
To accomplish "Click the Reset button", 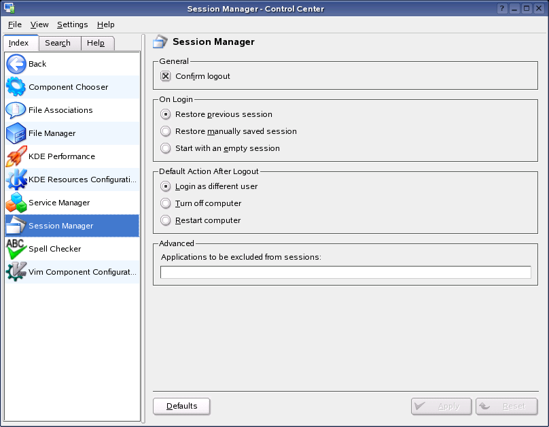I will click(506, 407).
